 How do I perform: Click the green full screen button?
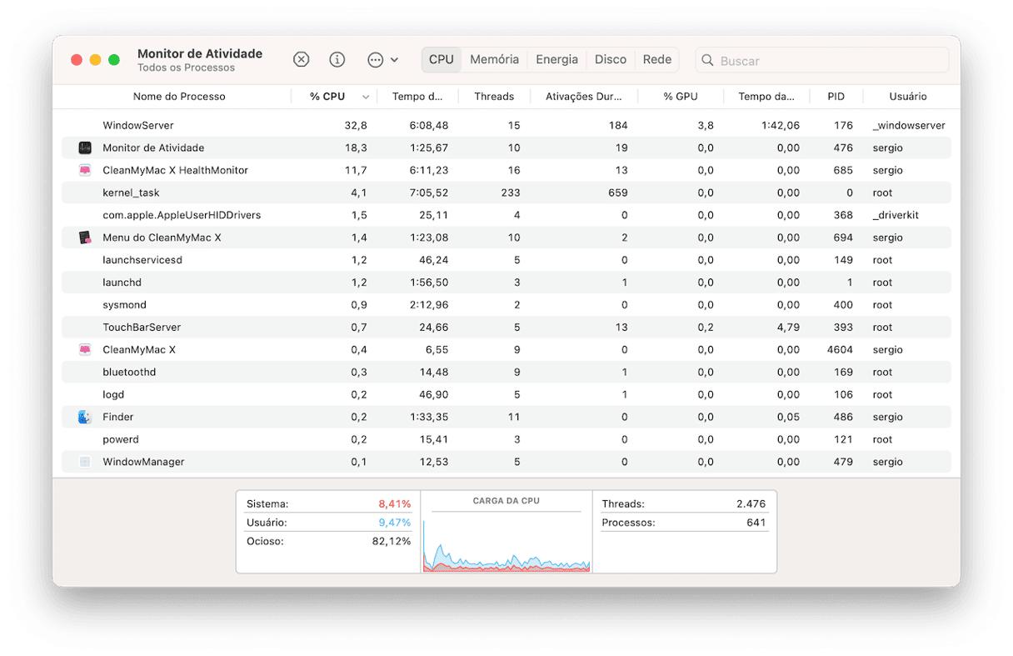(x=114, y=60)
